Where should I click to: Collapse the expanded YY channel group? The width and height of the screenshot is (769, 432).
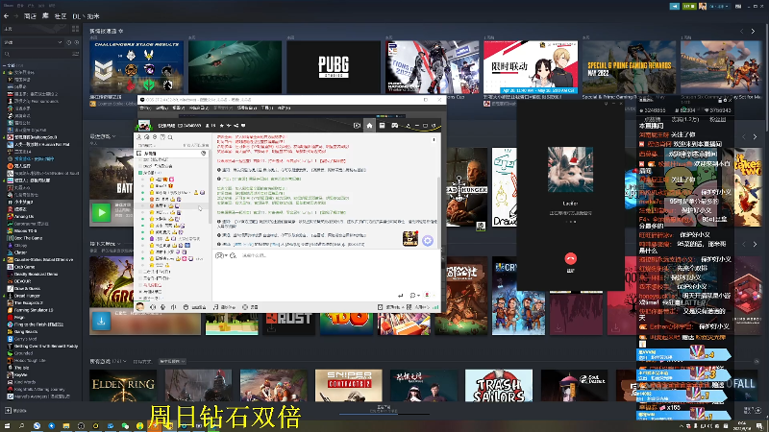pos(140,173)
